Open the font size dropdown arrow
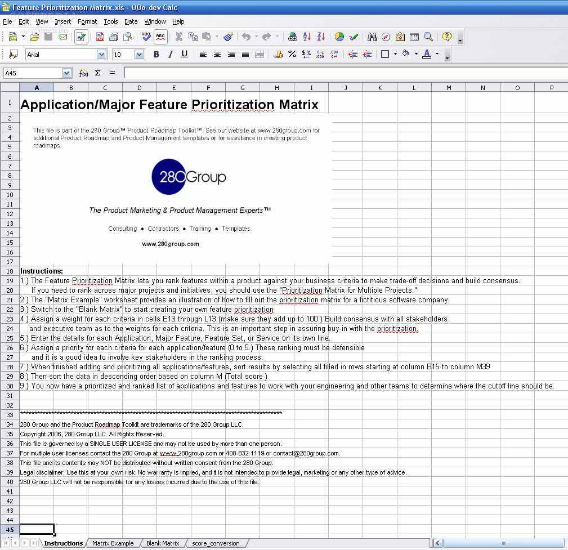Viewport: 568px width, 550px height. click(x=140, y=55)
